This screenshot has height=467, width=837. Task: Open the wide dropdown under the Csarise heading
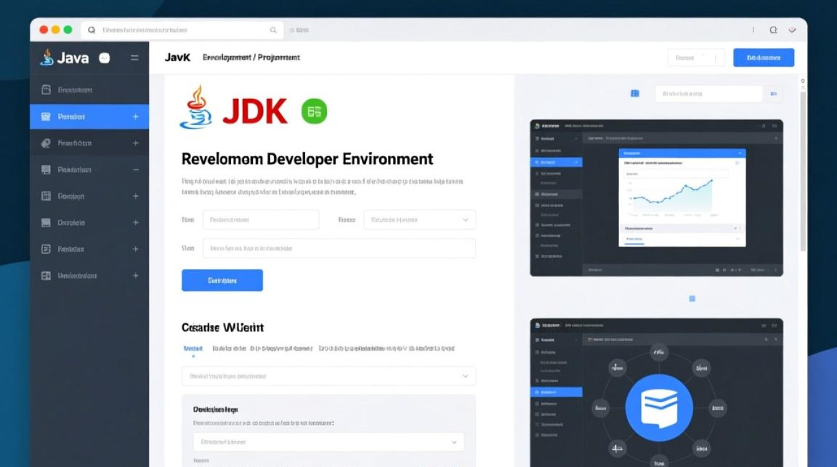[329, 376]
